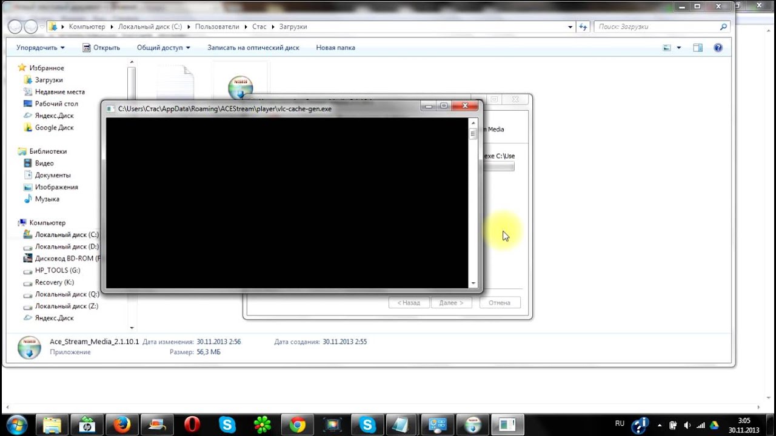776x436 pixels.
Task: Click Отмена in the installer window
Action: (500, 303)
